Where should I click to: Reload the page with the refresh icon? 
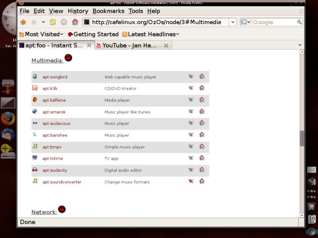click(x=53, y=22)
